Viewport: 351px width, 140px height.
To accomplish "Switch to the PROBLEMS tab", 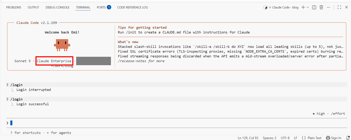I will tap(14, 7).
